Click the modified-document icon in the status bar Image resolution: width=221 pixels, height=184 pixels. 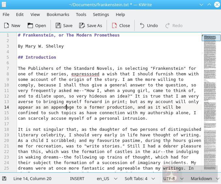pyautogui.click(x=4, y=178)
